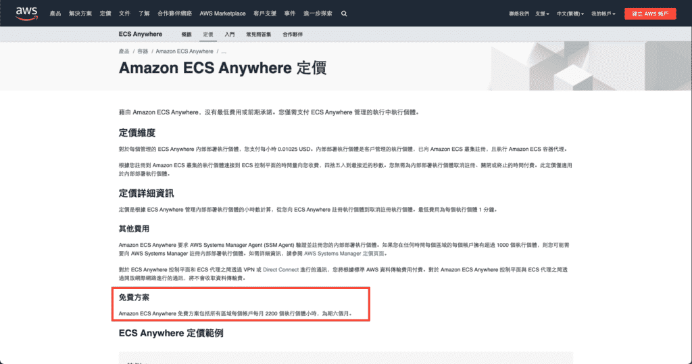
Task: Click the 定價維度 heading
Action: pyautogui.click(x=137, y=133)
